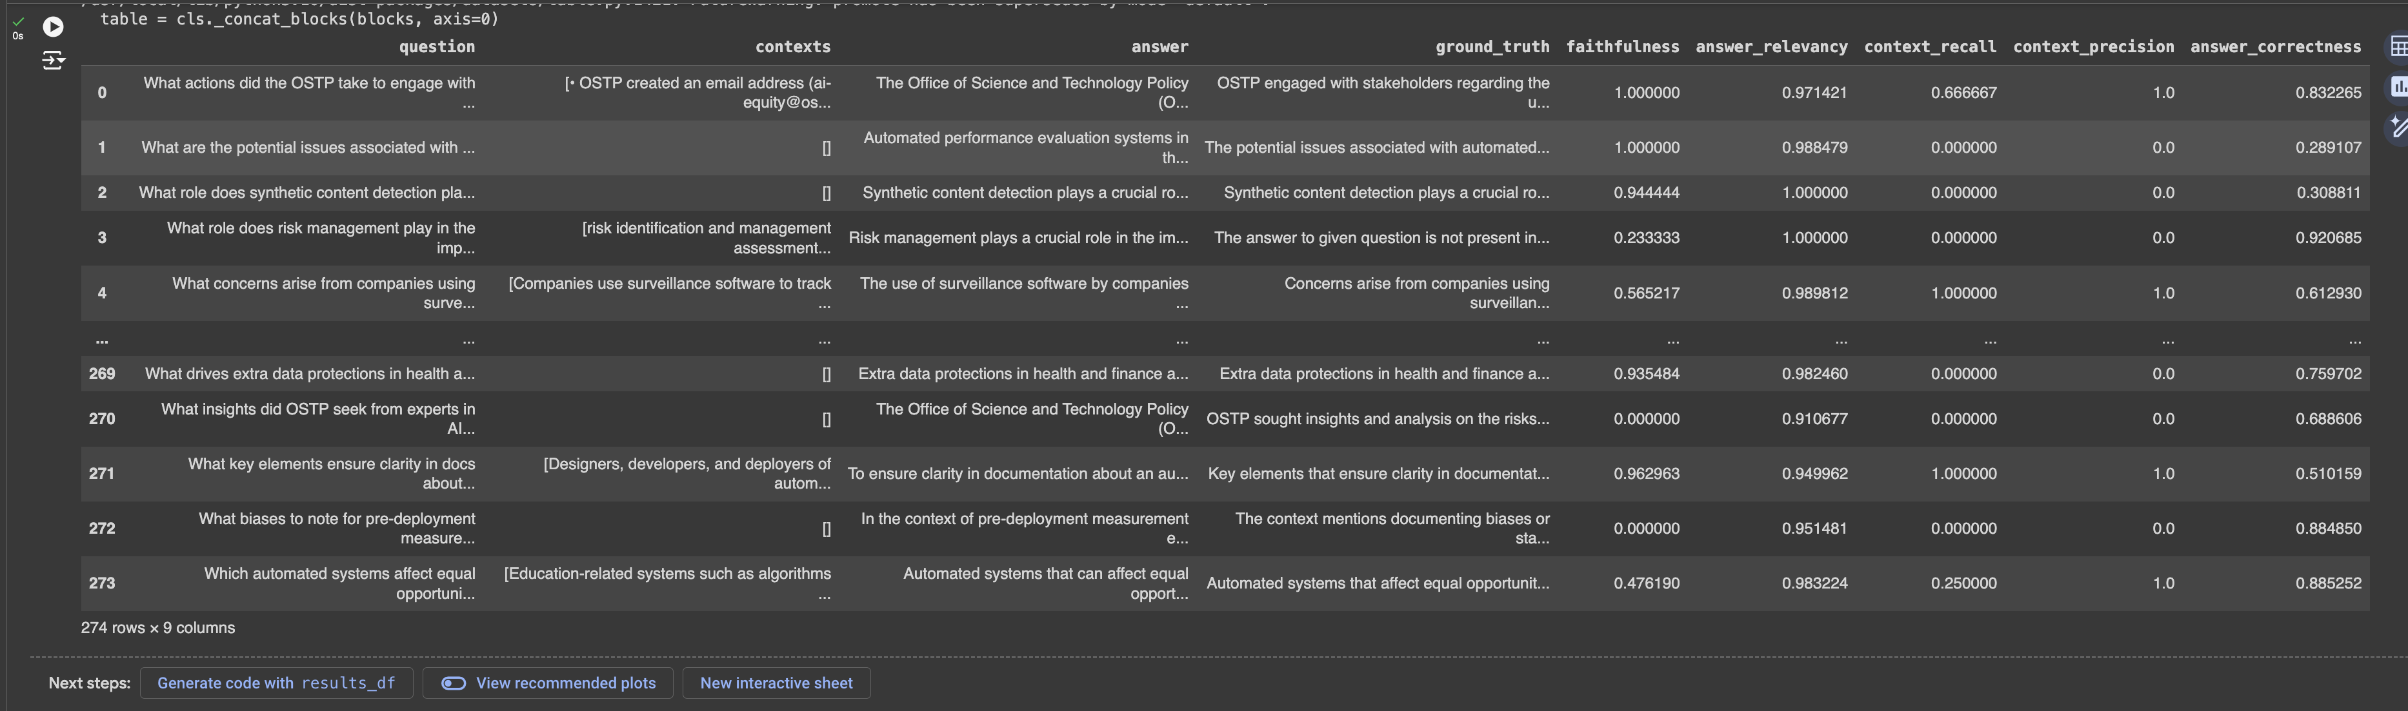The height and width of the screenshot is (711, 2408).
Task: Select the truncated rows ellipsis index cell
Action: pyautogui.click(x=102, y=339)
